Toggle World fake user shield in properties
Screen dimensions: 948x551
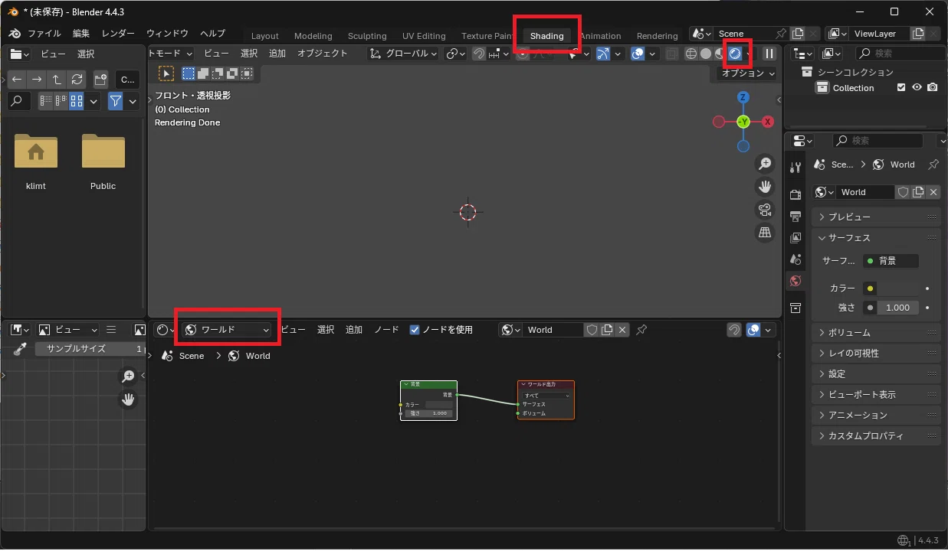(x=904, y=192)
